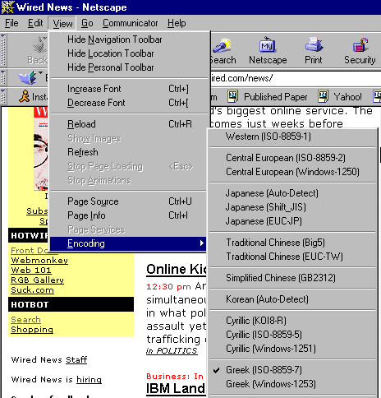Open Page Info
The width and height of the screenshot is (381, 398).
coord(128,215)
